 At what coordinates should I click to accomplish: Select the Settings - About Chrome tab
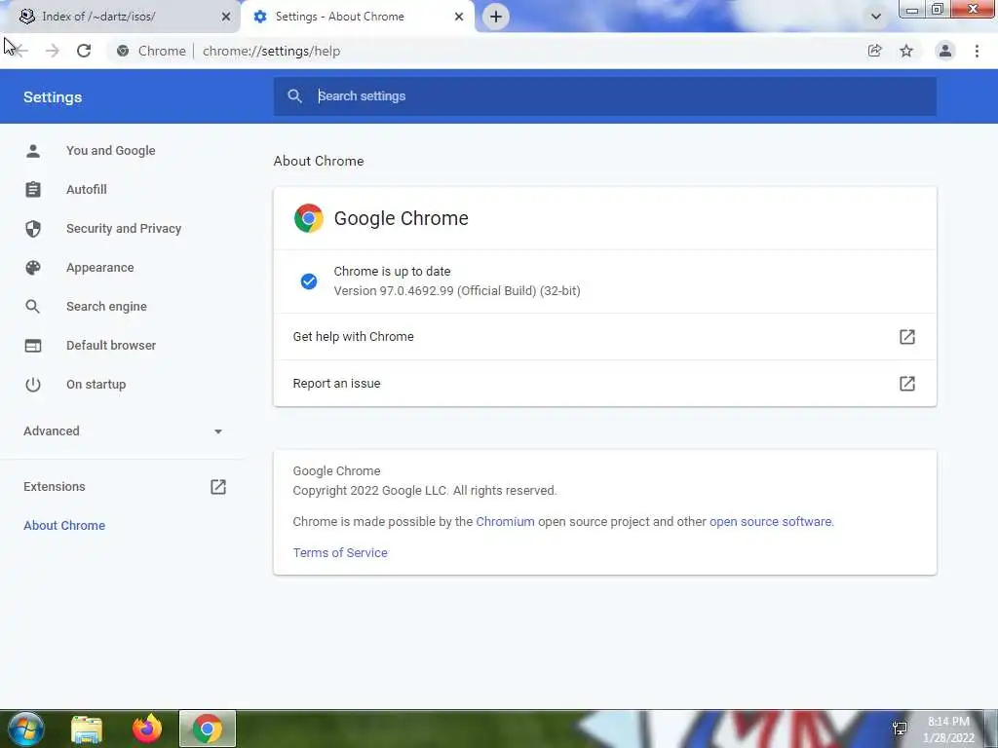(x=357, y=17)
